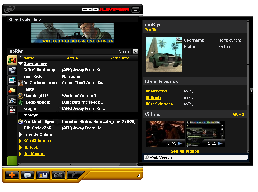Viewport: 258px width, 192px height.
Task: Open the Unaffected clan link in info panel
Action: tap(156, 91)
